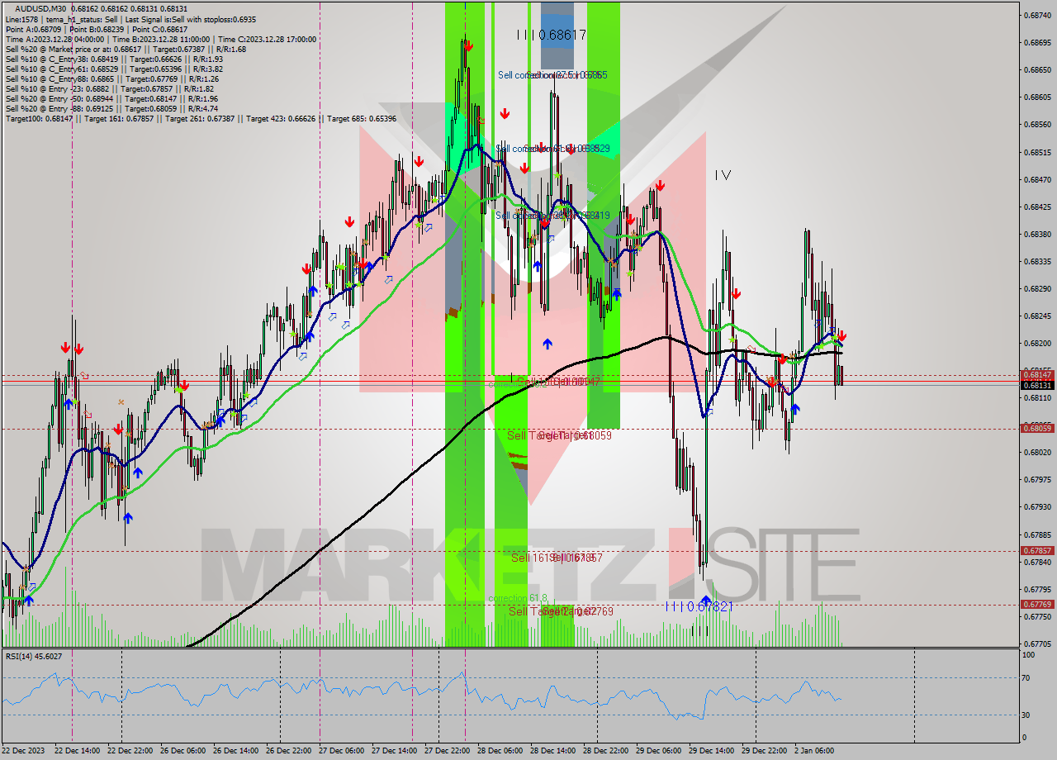Click the red 0.67769 price tag
1057x760 pixels.
click(x=1037, y=604)
